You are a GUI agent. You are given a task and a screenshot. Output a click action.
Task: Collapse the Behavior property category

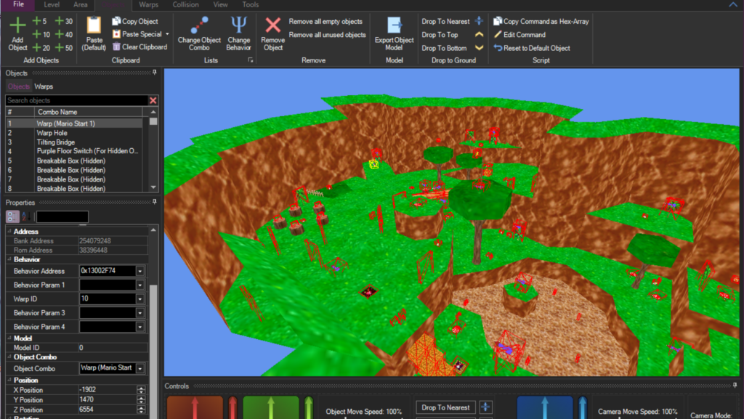pos(9,259)
